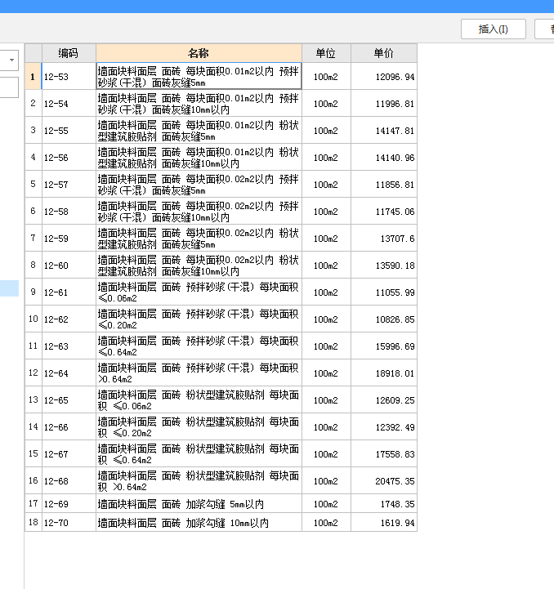Click row number 1 header
This screenshot has width=554, height=589.
pos(33,76)
